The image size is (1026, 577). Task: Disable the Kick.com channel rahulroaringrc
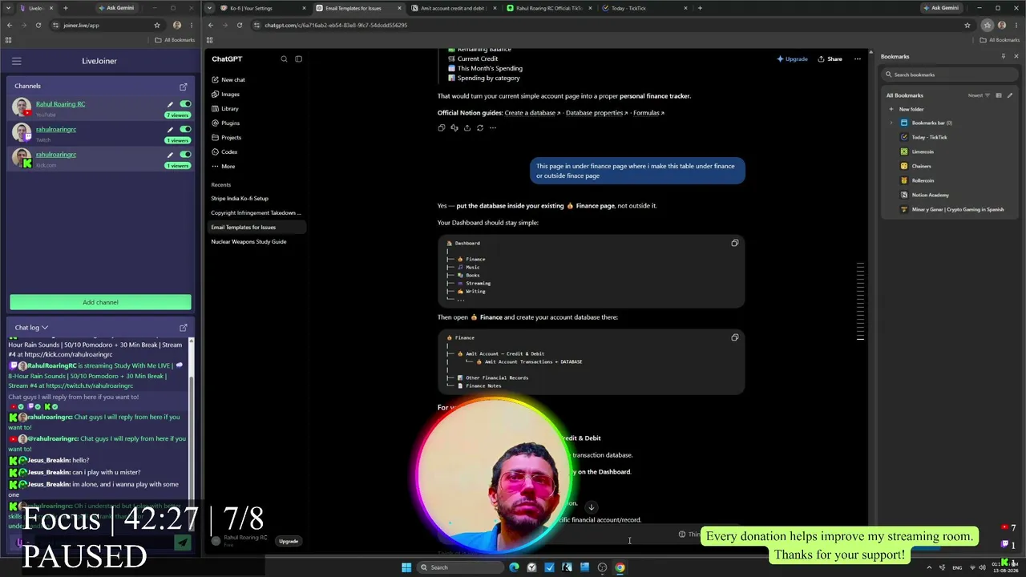pyautogui.click(x=185, y=155)
